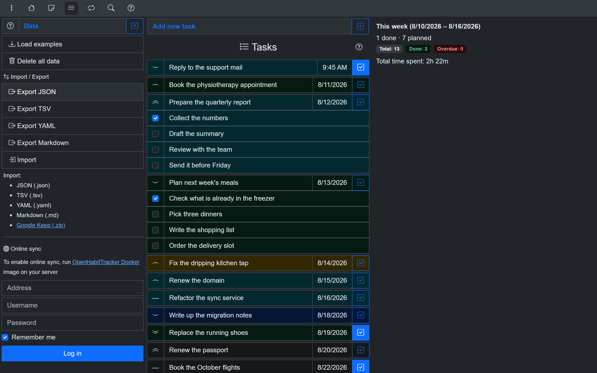Change priority of Replace the running shoes
The width and height of the screenshot is (597, 373).
[155, 333]
